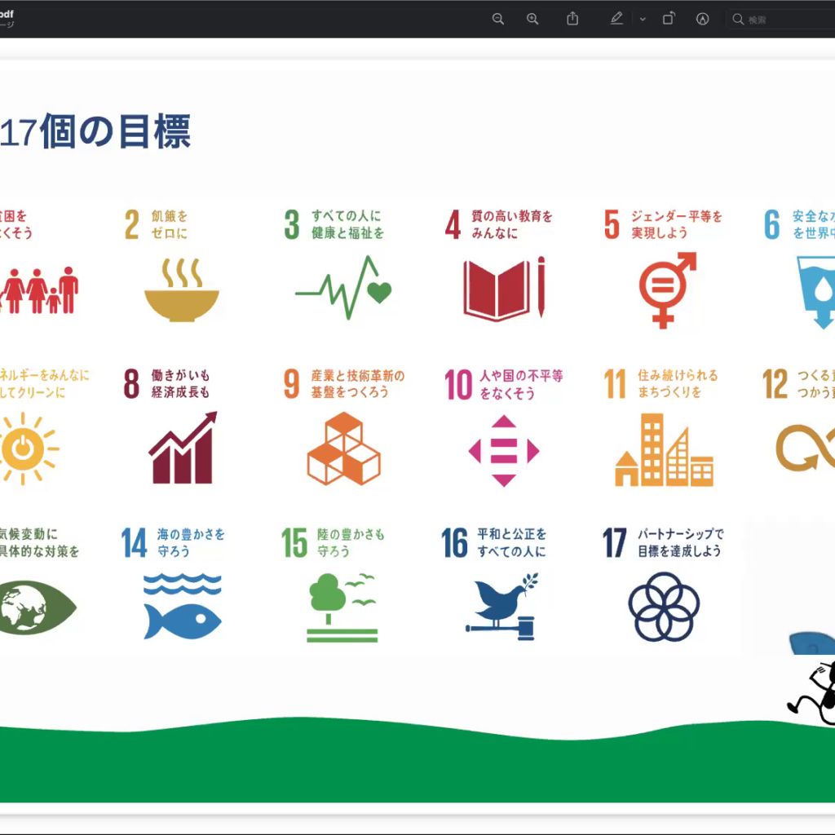Click goal 8 text 働きがいも経済成長も

[180, 383]
